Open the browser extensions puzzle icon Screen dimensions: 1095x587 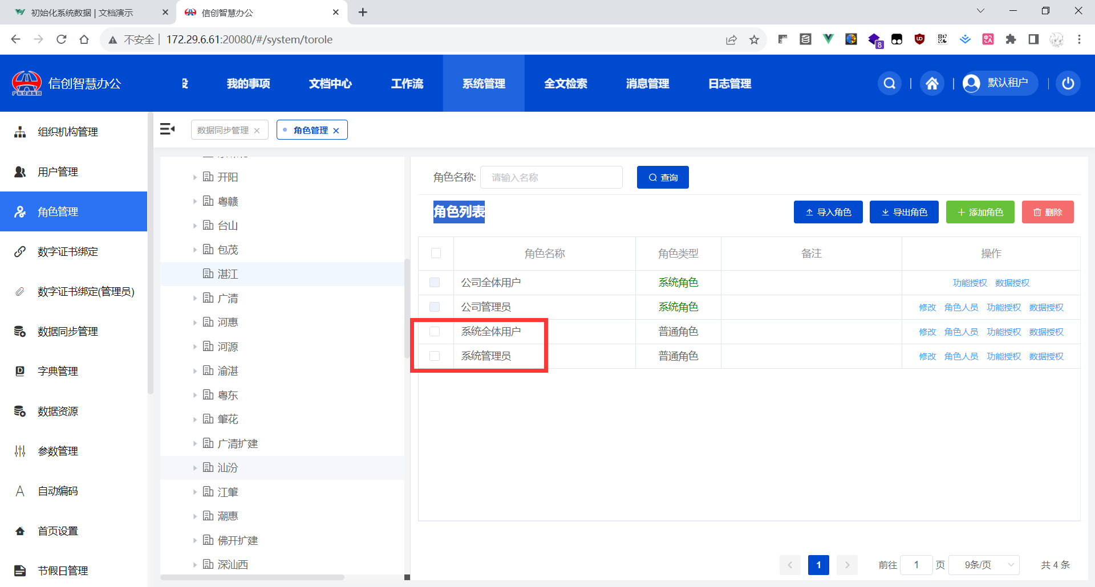pos(1011,39)
